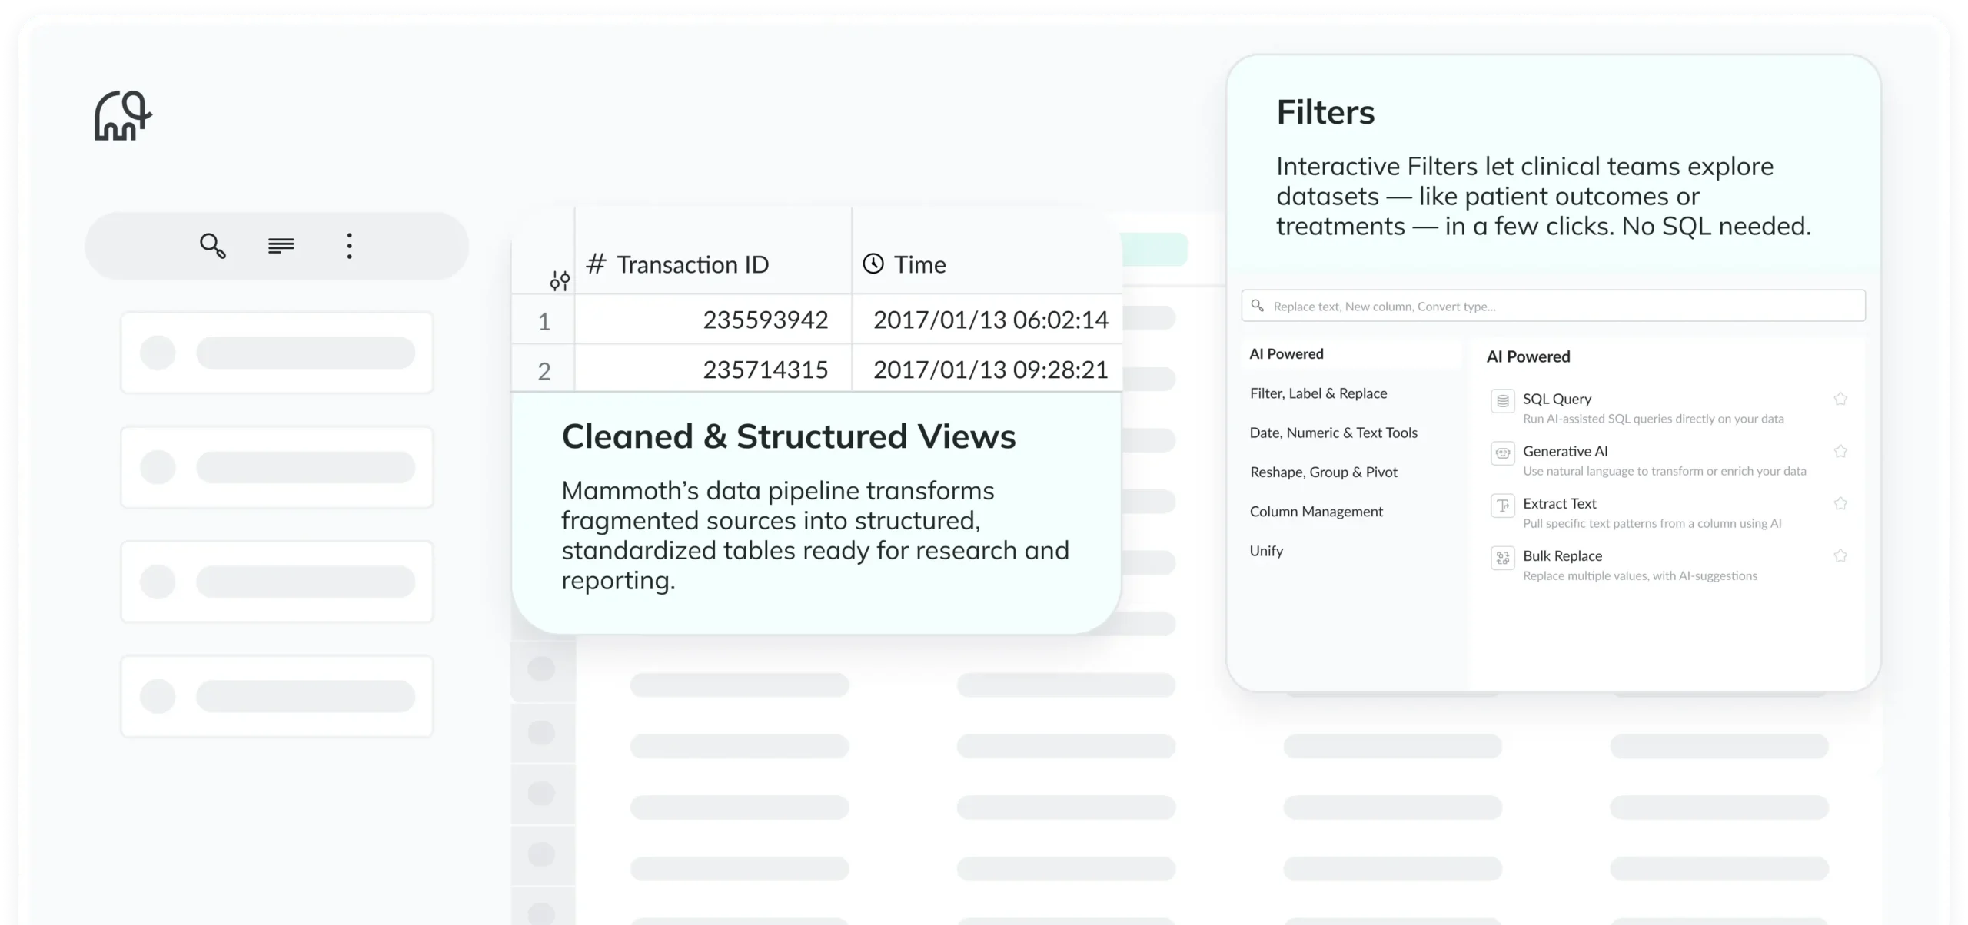Screen dimensions: 1968x925
Task: Open Date, Numeric & Text Tools category
Action: click(x=1333, y=433)
